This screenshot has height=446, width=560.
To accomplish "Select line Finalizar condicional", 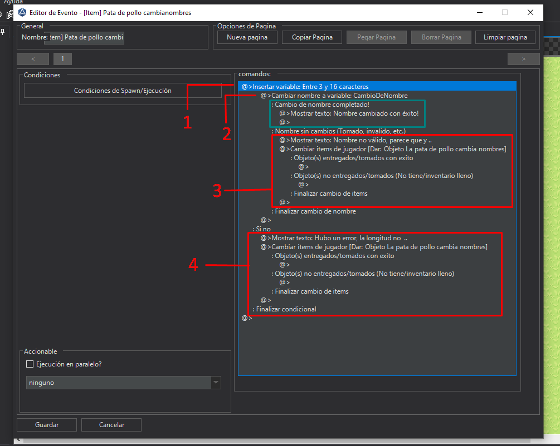I will tap(284, 309).
